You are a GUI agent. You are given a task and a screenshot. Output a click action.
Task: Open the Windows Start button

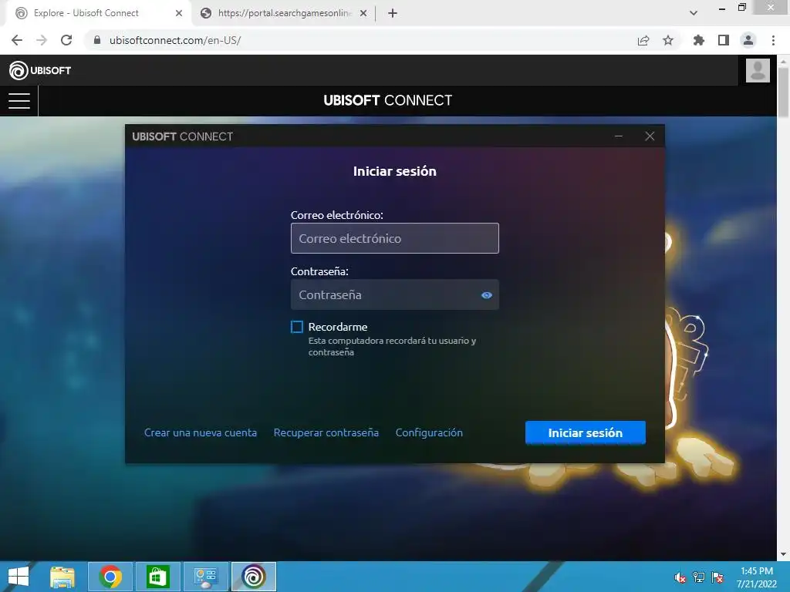pyautogui.click(x=19, y=577)
